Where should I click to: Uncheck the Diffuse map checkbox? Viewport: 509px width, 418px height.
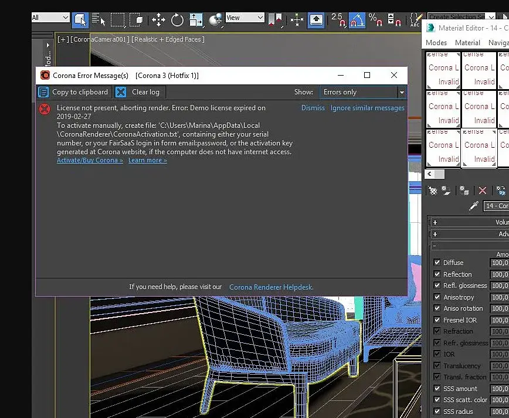click(x=437, y=263)
